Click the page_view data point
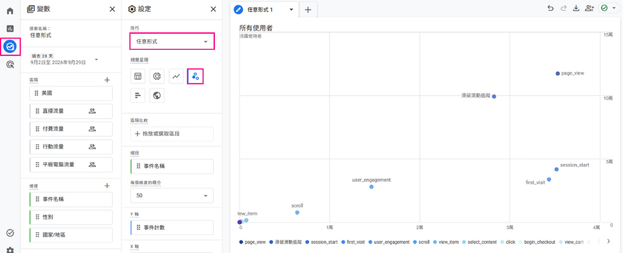623x253 pixels. 558,74
